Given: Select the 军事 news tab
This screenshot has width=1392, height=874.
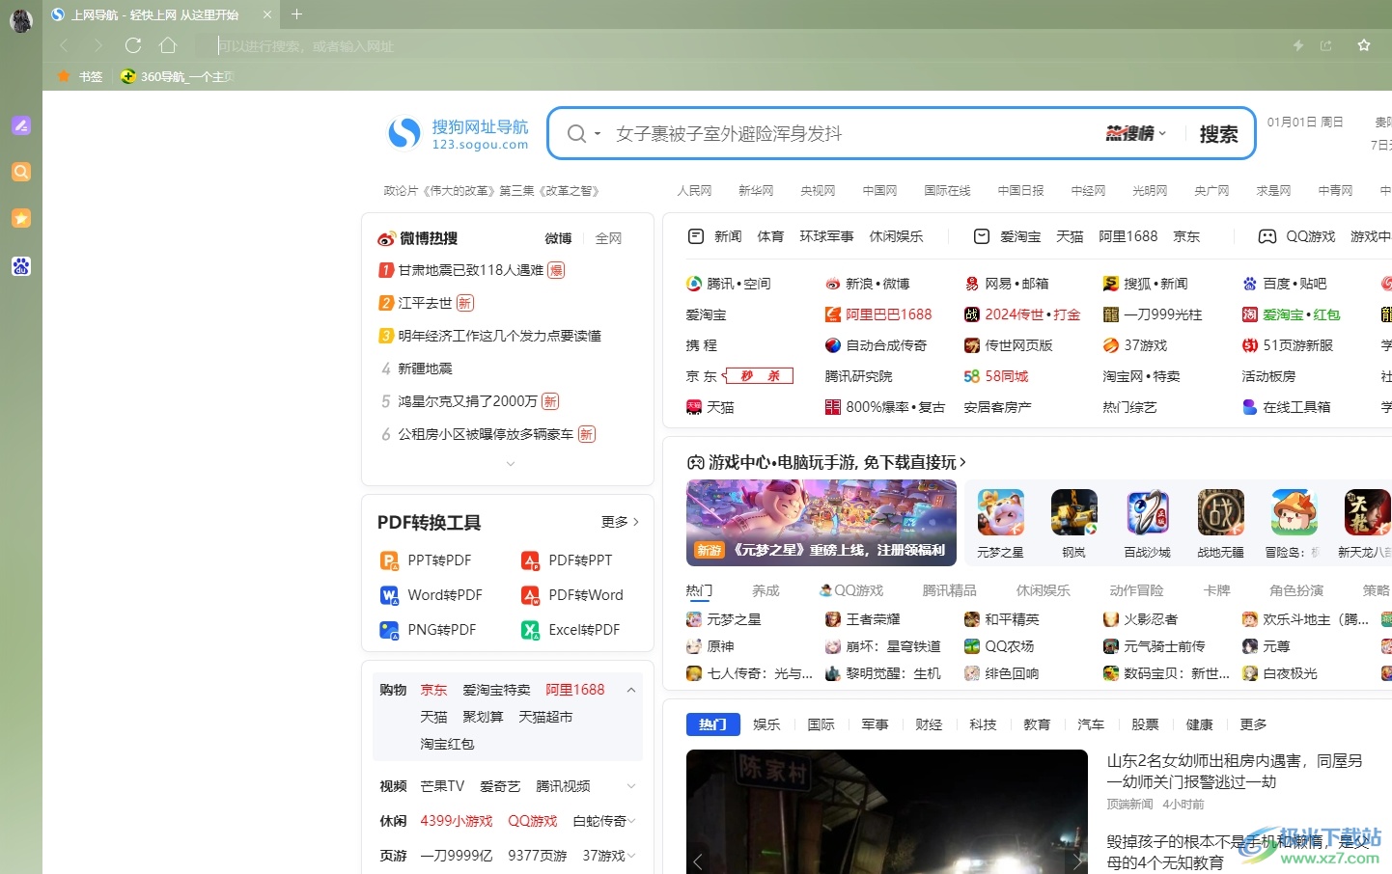Looking at the screenshot, I should click(x=875, y=724).
